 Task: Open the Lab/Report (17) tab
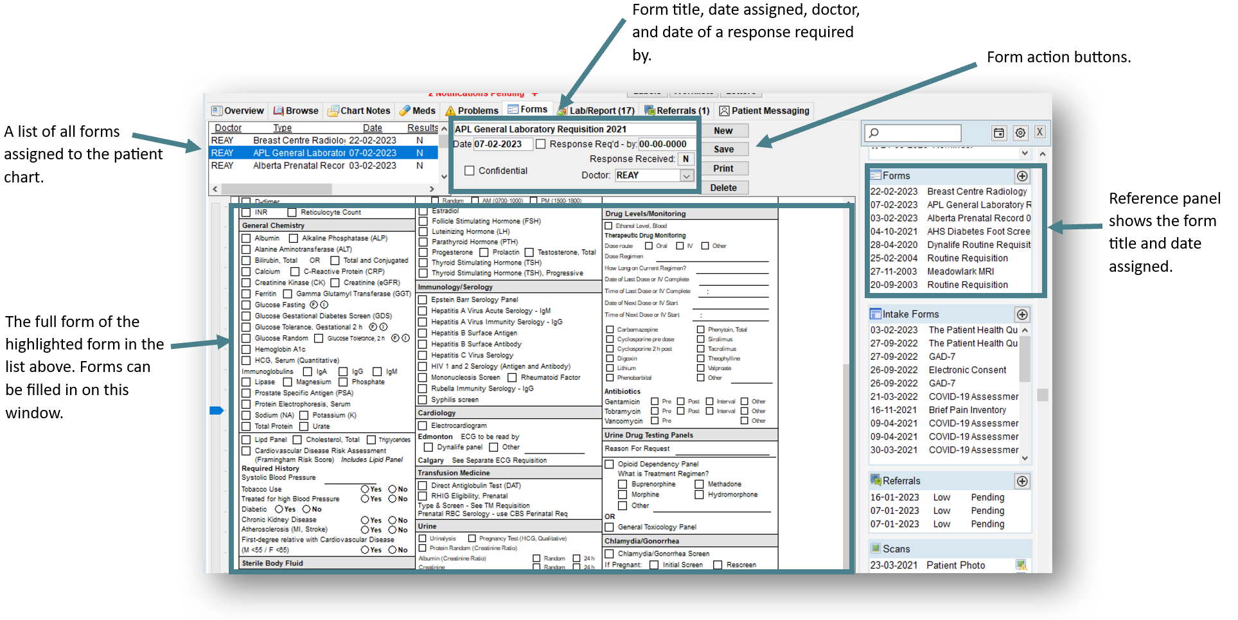[x=596, y=111]
